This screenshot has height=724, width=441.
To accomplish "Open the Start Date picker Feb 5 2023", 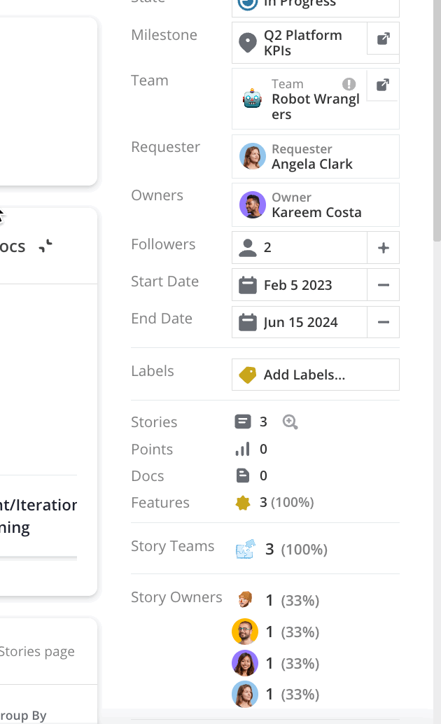I will [x=300, y=285].
